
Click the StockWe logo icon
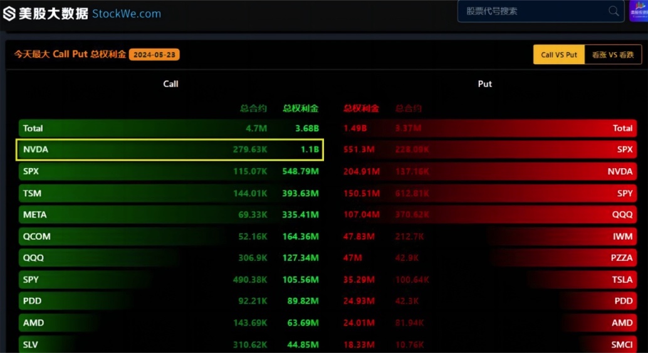click(x=9, y=14)
